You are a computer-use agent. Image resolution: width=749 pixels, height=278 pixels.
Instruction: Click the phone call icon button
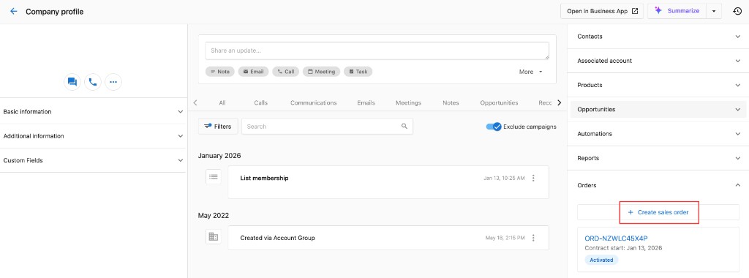tap(93, 82)
